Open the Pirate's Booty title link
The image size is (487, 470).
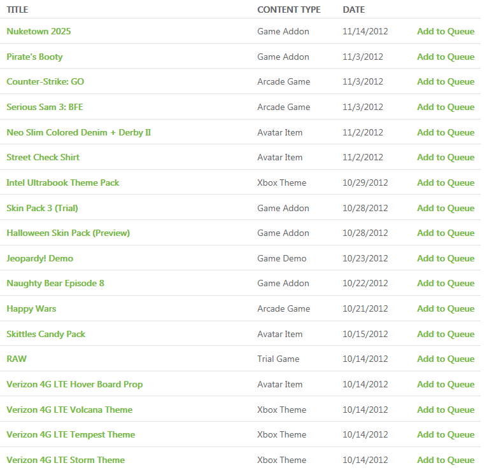pos(34,57)
